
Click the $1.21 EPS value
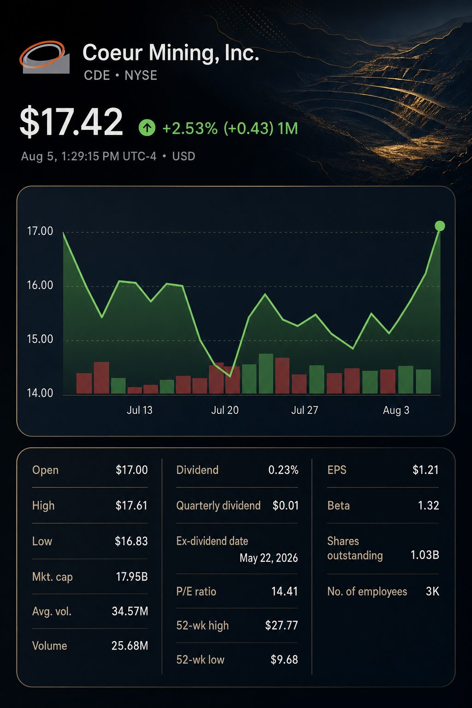click(425, 470)
